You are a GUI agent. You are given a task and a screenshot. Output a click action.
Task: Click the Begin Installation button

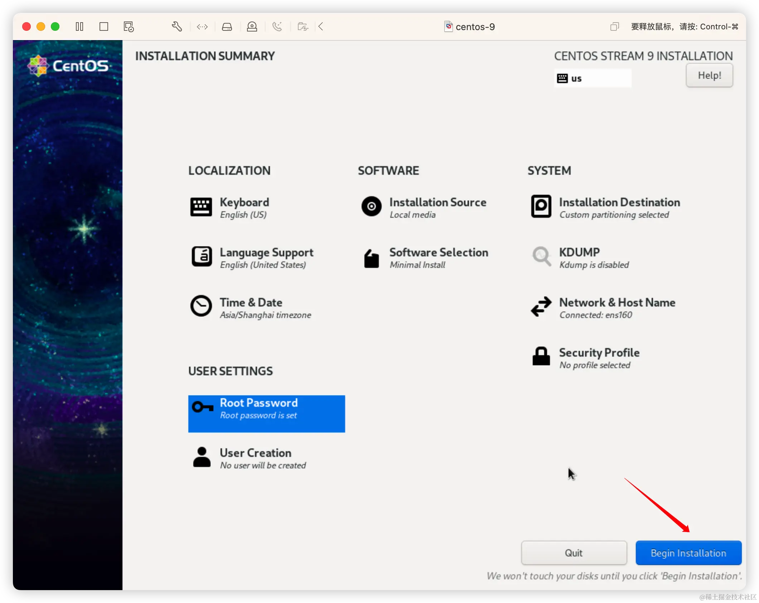(688, 553)
